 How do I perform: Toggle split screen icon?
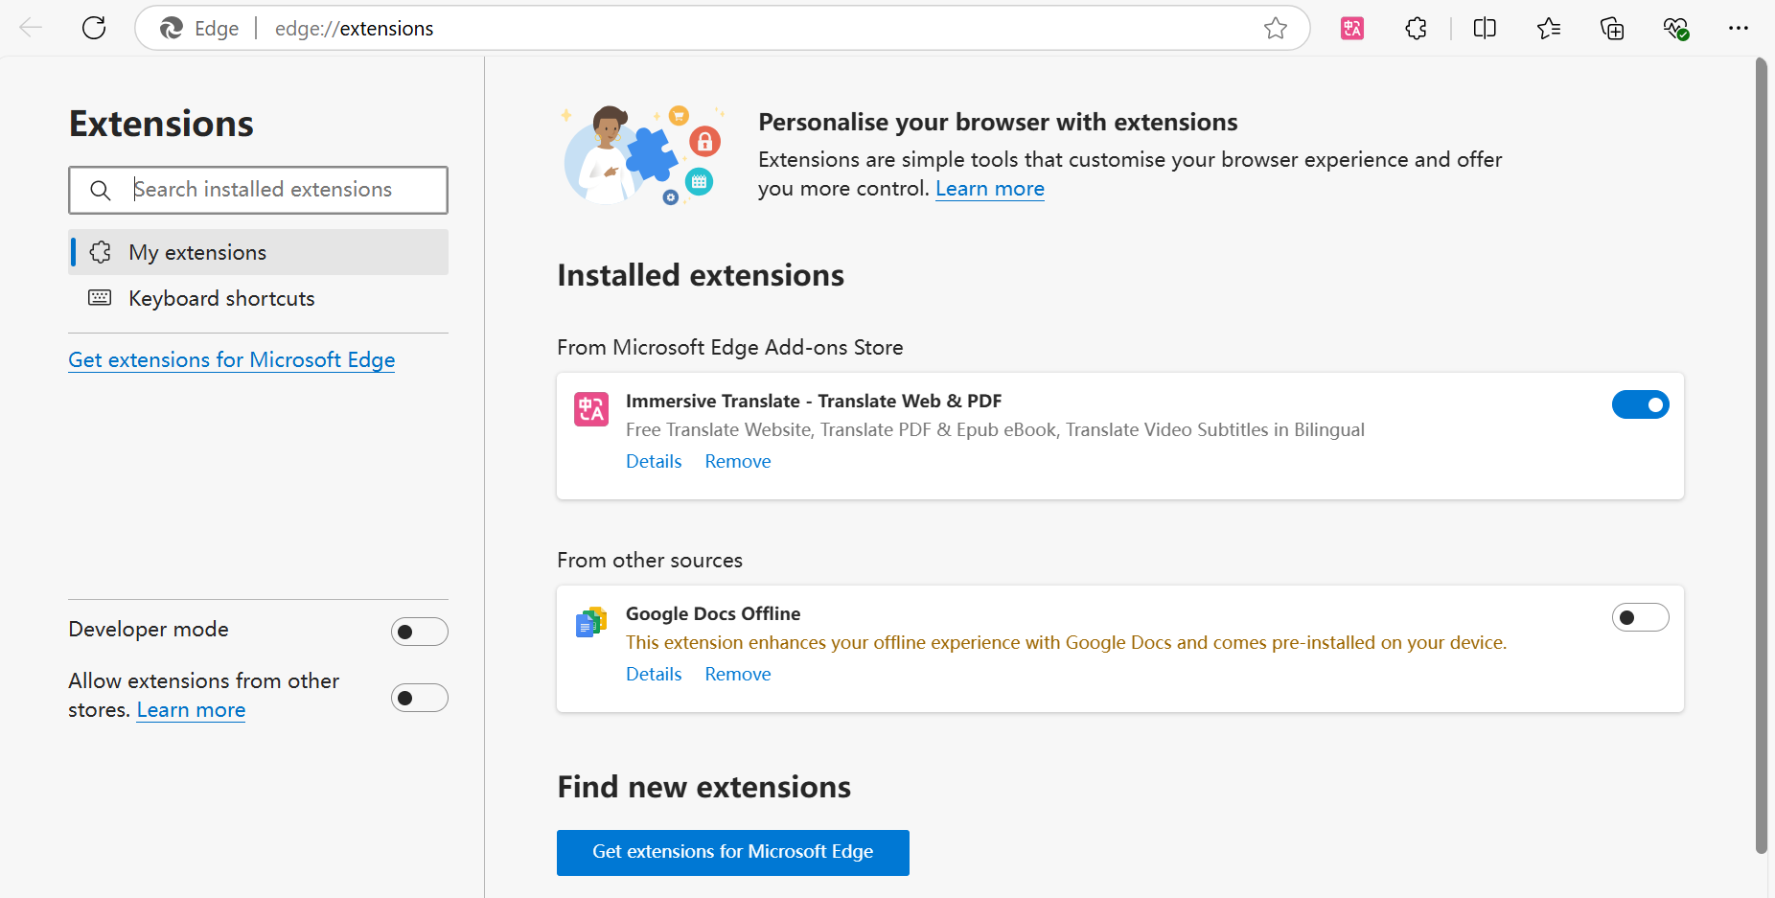[1485, 28]
